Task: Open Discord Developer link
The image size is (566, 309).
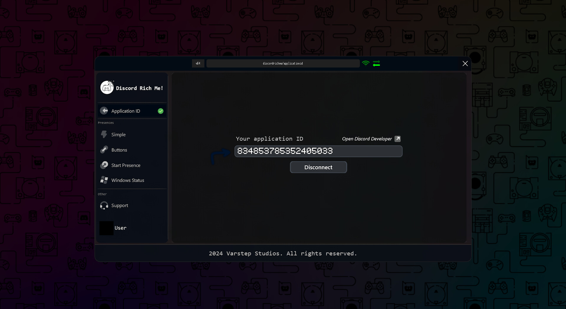Action: [367, 139]
